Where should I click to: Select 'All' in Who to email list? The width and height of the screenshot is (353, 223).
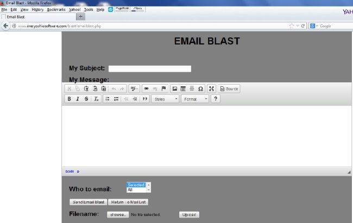(x=136, y=190)
